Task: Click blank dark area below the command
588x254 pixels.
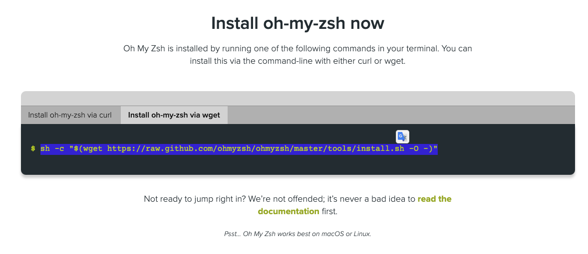Action: 297,165
